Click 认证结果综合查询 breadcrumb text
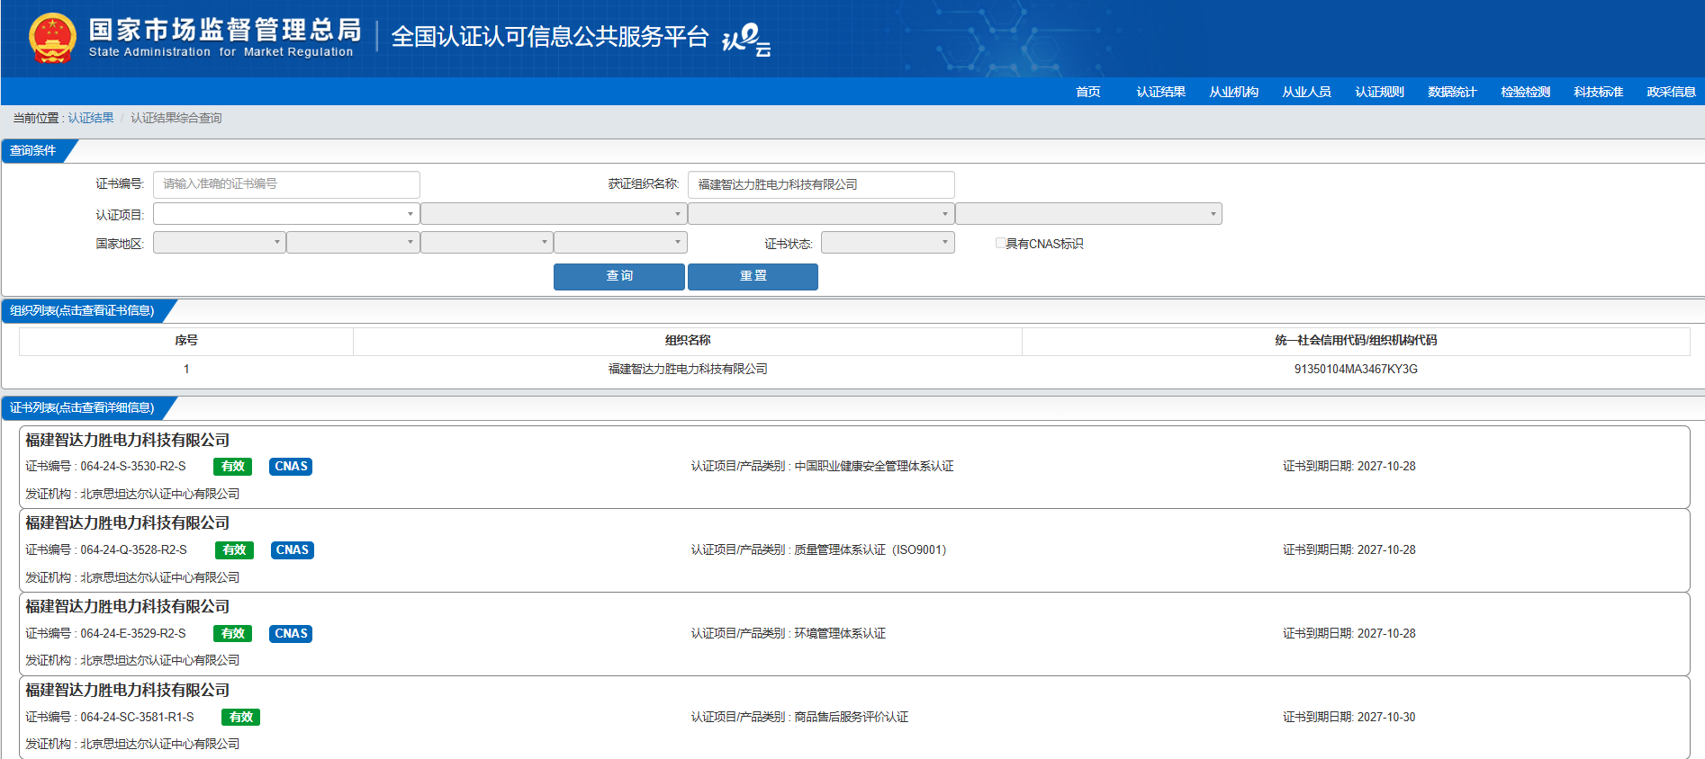This screenshot has width=1705, height=759. (176, 118)
